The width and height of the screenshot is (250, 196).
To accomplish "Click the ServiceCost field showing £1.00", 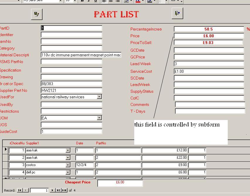I will (209, 71).
